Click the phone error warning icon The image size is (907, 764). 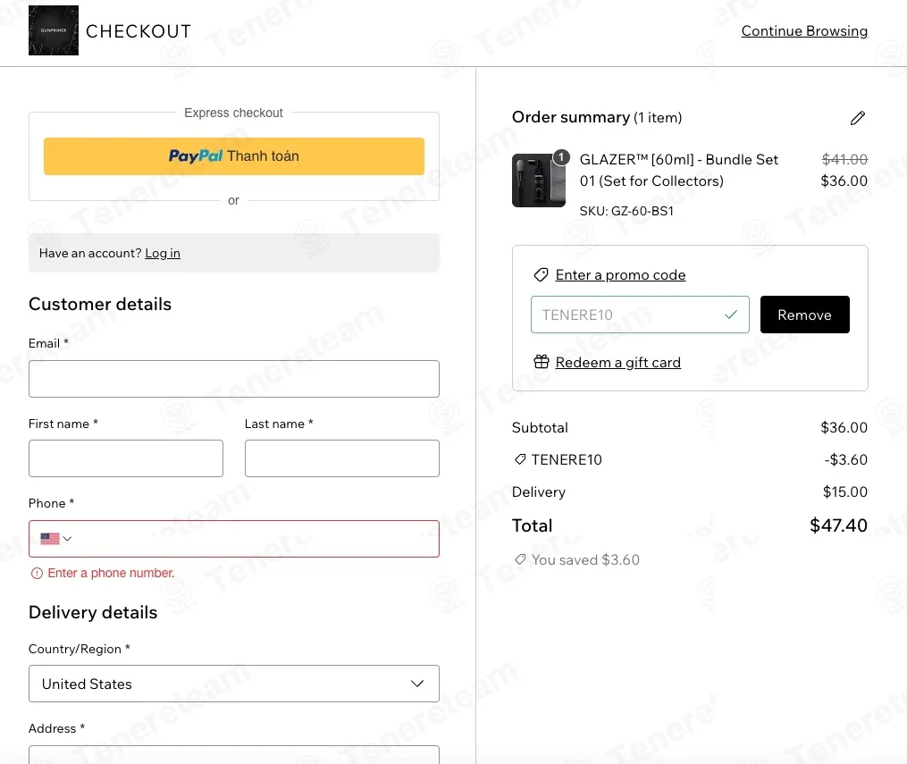click(x=37, y=573)
